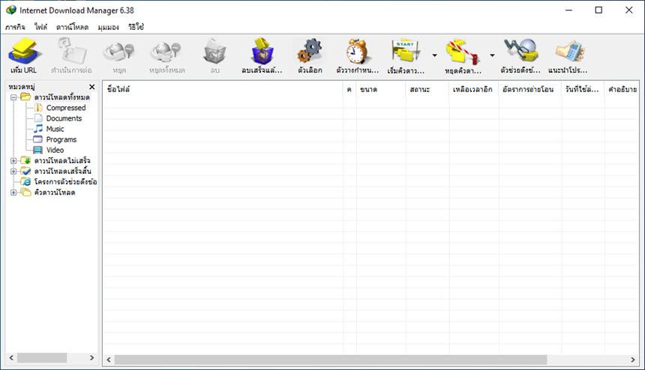The height and width of the screenshot is (370, 645).
Task: Expand the คิวดาวน์โหลด tree node
Action: tap(13, 192)
